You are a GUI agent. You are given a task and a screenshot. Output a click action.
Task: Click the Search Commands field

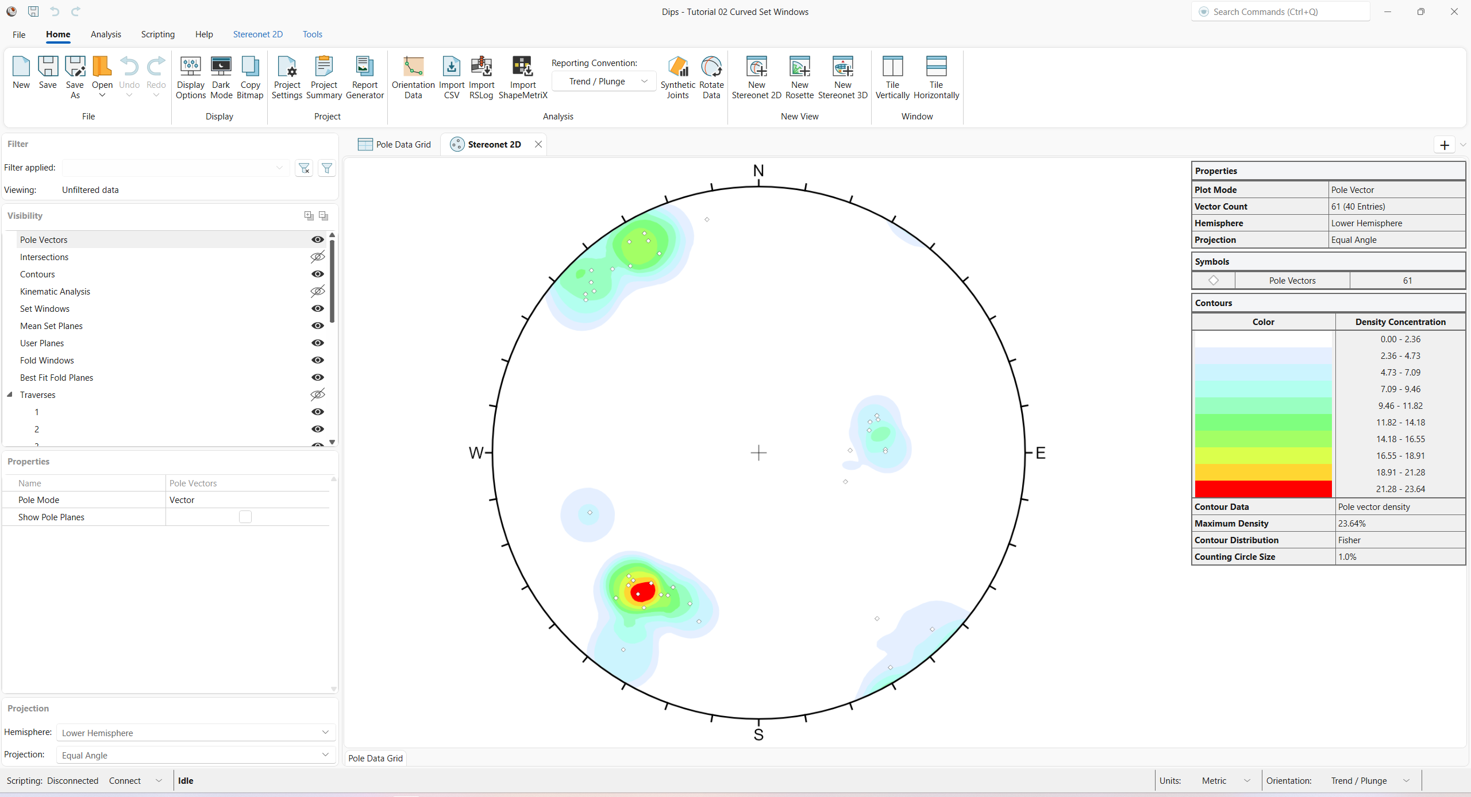pyautogui.click(x=1280, y=11)
